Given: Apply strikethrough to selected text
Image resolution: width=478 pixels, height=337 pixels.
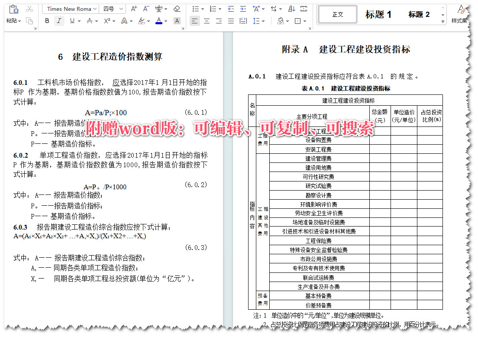Looking at the screenshot, I should tap(89, 20).
